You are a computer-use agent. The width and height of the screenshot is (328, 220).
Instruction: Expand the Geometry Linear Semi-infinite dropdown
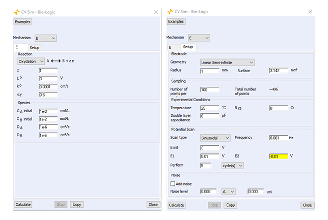point(227,62)
